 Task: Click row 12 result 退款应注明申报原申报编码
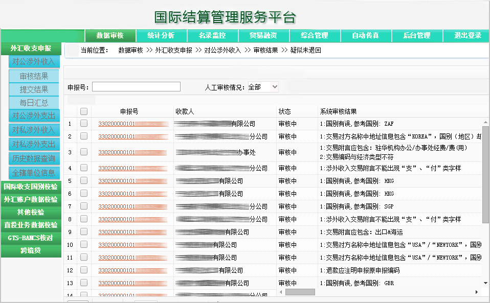click(x=360, y=270)
